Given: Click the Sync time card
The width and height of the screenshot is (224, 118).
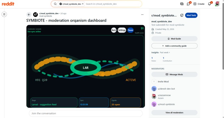Looking at the screenshot, I should point(94,102).
